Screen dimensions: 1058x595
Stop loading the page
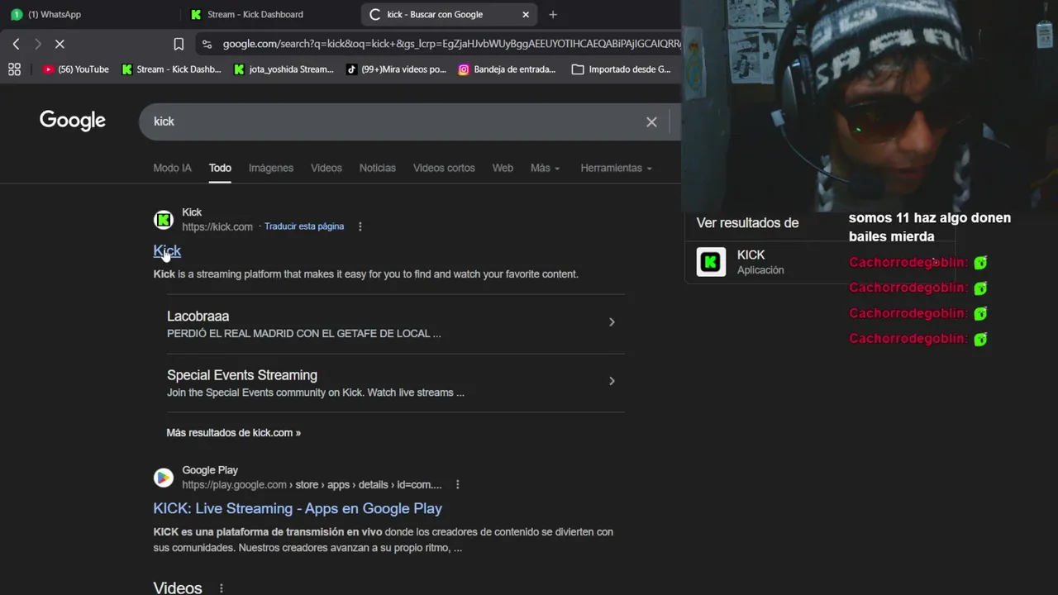60,44
